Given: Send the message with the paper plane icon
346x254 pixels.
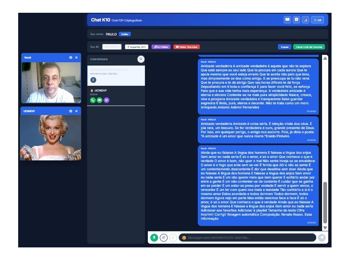Looking at the screenshot, I should [x=322, y=238].
